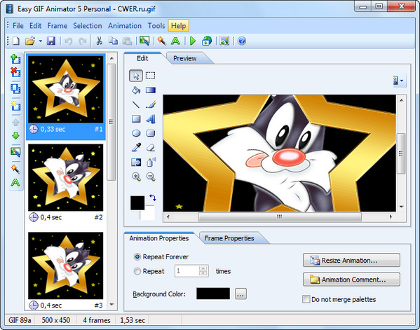Screen dimensions: 420x330
Task: Click the Save floppy disk icon
Action: (x=51, y=41)
